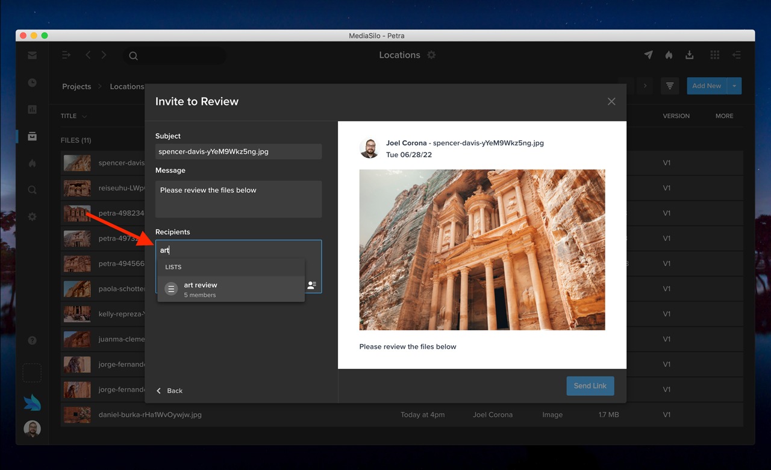Open the grid view icon in toolbar
This screenshot has width=771, height=470.
pos(714,55)
